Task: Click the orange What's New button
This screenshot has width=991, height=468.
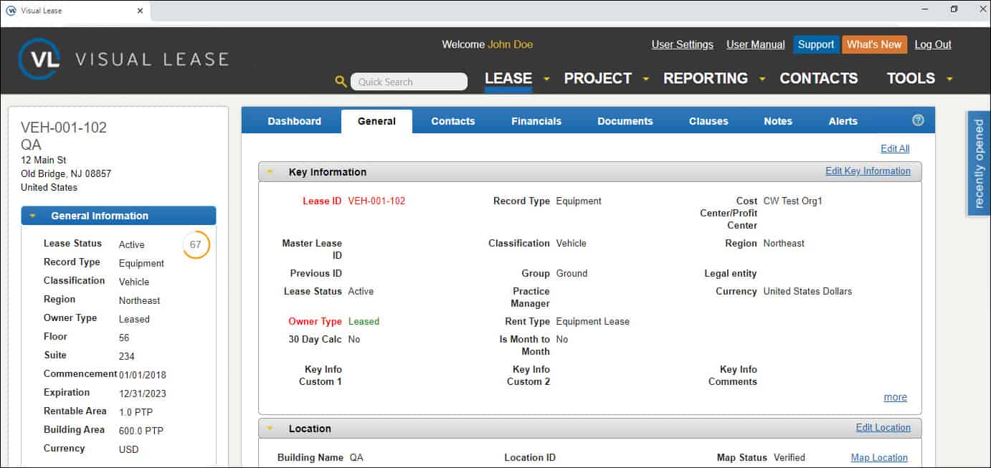Action: (874, 44)
